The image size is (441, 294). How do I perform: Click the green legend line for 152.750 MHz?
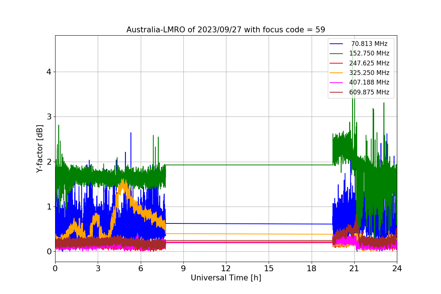pos(337,53)
